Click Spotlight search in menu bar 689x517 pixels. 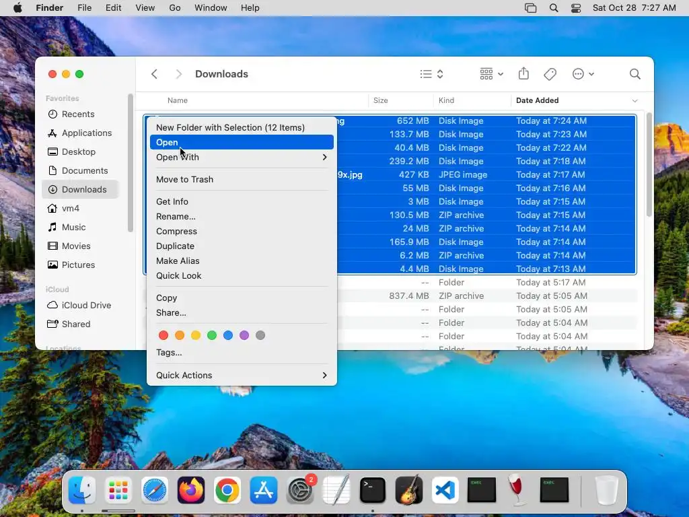pyautogui.click(x=554, y=8)
